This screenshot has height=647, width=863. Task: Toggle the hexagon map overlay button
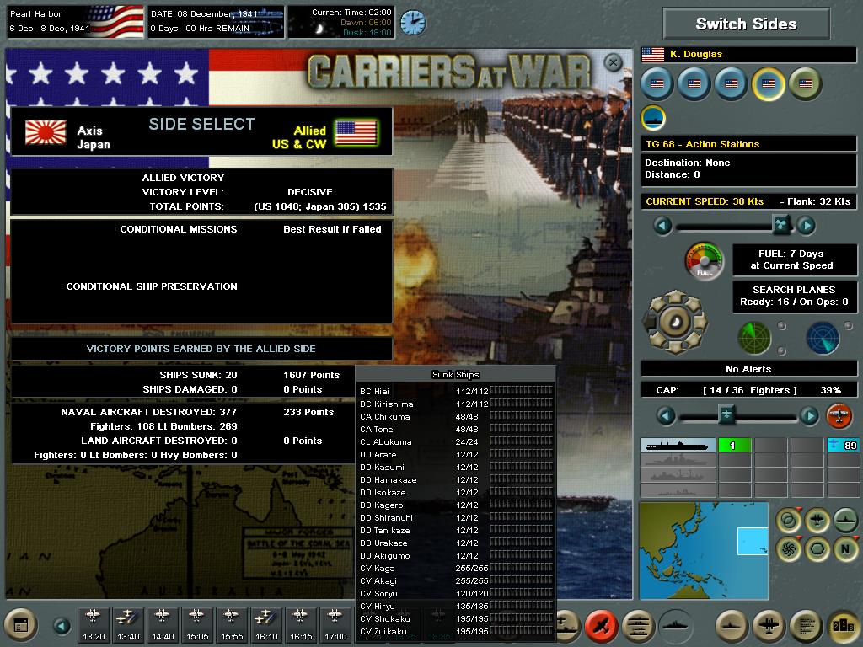(817, 549)
